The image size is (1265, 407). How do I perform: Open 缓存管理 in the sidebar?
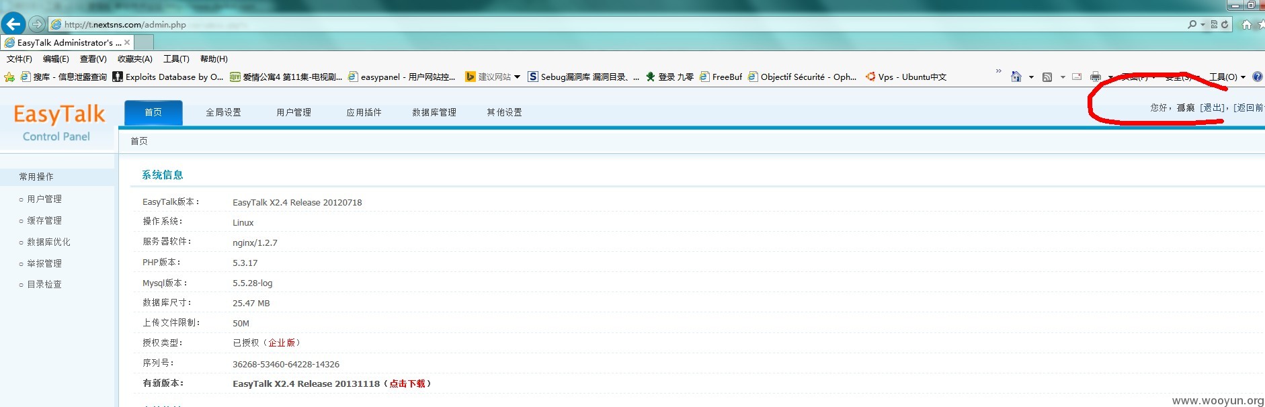[44, 220]
